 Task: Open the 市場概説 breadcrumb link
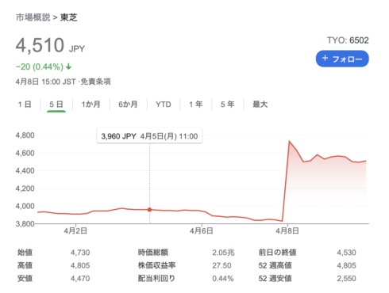click(x=33, y=17)
